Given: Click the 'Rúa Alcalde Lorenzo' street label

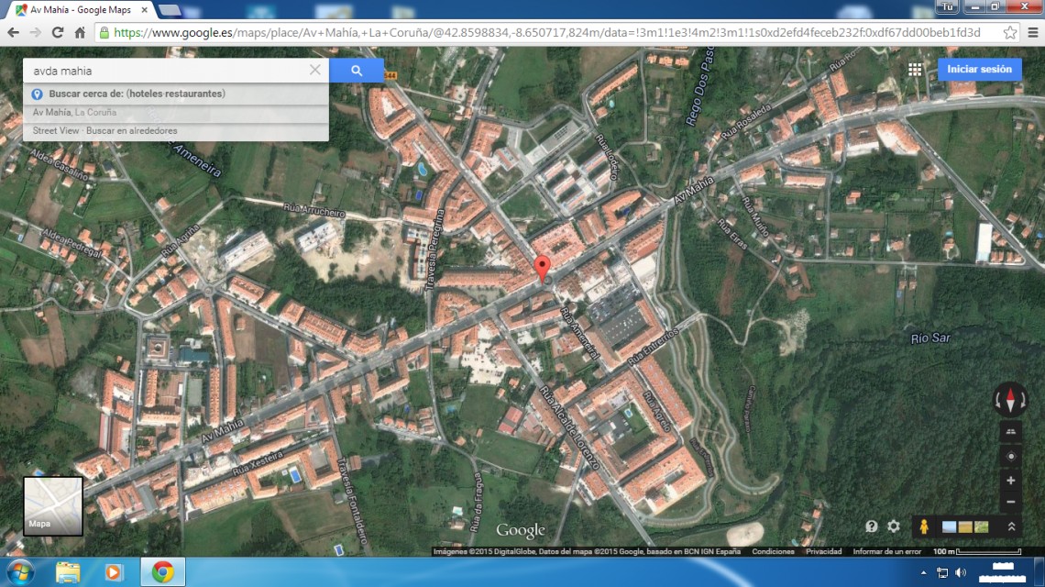Looking at the screenshot, I should (x=570, y=428).
